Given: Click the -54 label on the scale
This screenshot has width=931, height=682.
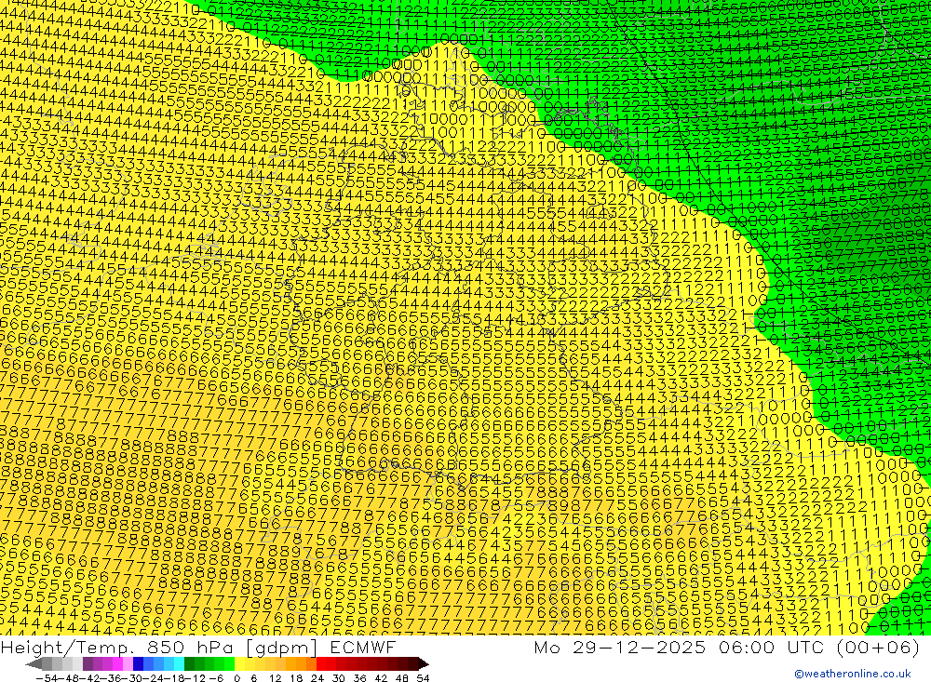Looking at the screenshot, I should 47,678.
